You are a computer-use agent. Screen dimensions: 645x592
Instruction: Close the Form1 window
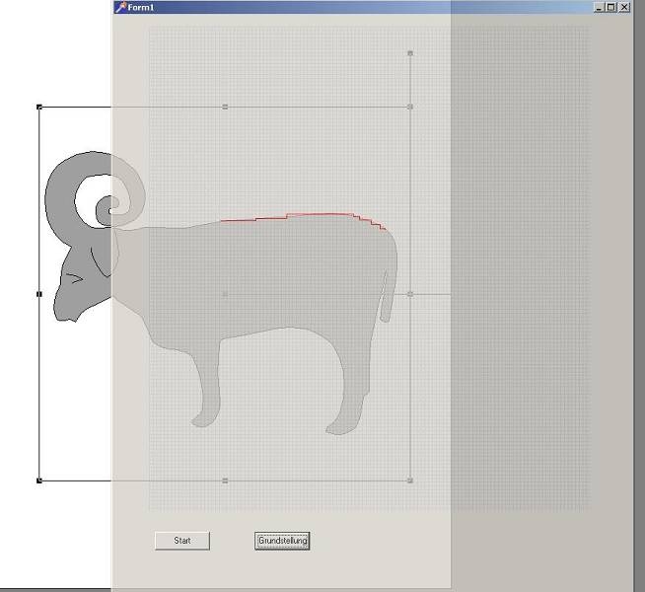coord(624,7)
